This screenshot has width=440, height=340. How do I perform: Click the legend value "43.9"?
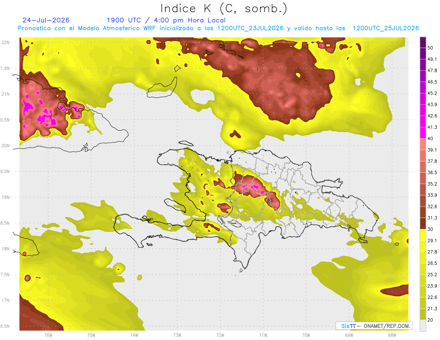[x=432, y=105]
